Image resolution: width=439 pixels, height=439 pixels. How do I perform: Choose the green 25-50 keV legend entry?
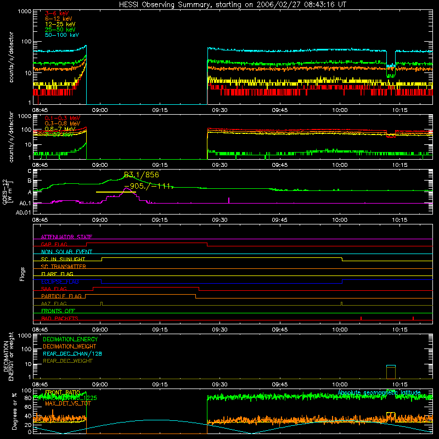click(x=60, y=30)
